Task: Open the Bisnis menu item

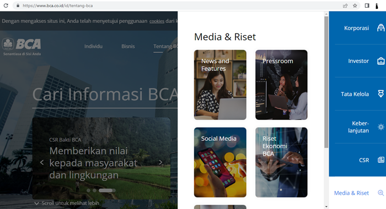Action: [x=128, y=46]
